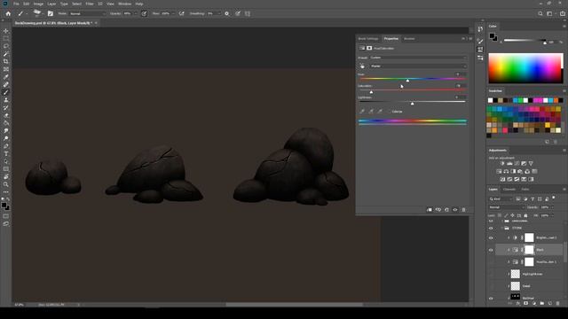The image size is (568, 319).
Task: Click view previous state icon in Properties
Action: 438,210
